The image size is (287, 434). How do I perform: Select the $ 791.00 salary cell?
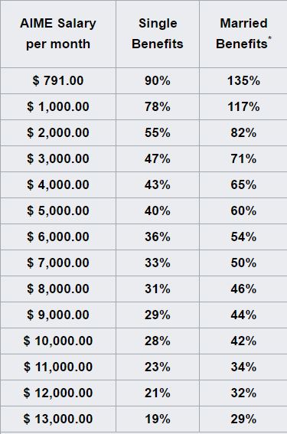click(58, 81)
